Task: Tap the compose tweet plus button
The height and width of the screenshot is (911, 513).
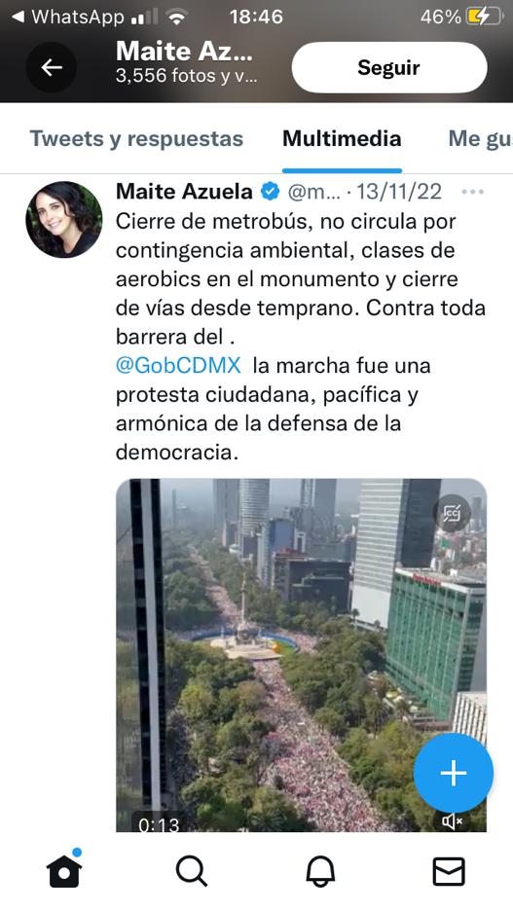Action: pos(454,773)
